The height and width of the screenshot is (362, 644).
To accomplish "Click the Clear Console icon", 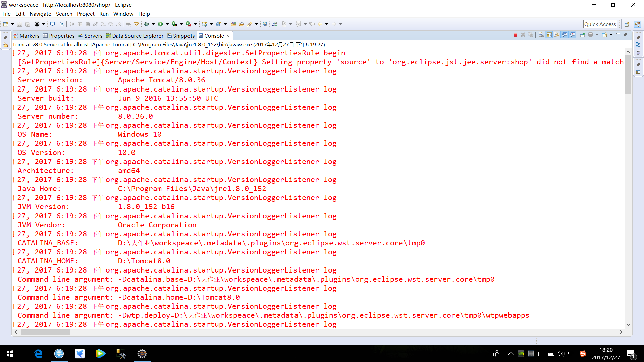I will tap(541, 35).
